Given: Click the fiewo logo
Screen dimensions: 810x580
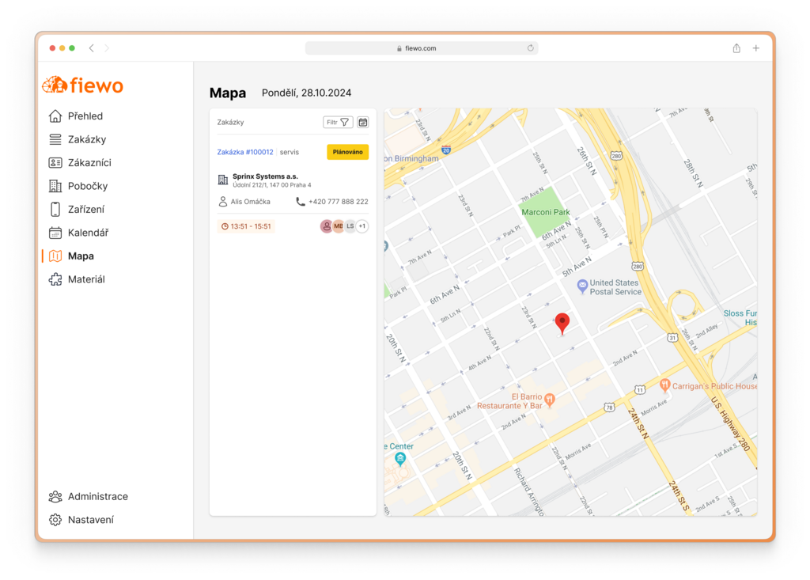Looking at the screenshot, I should tap(82, 85).
